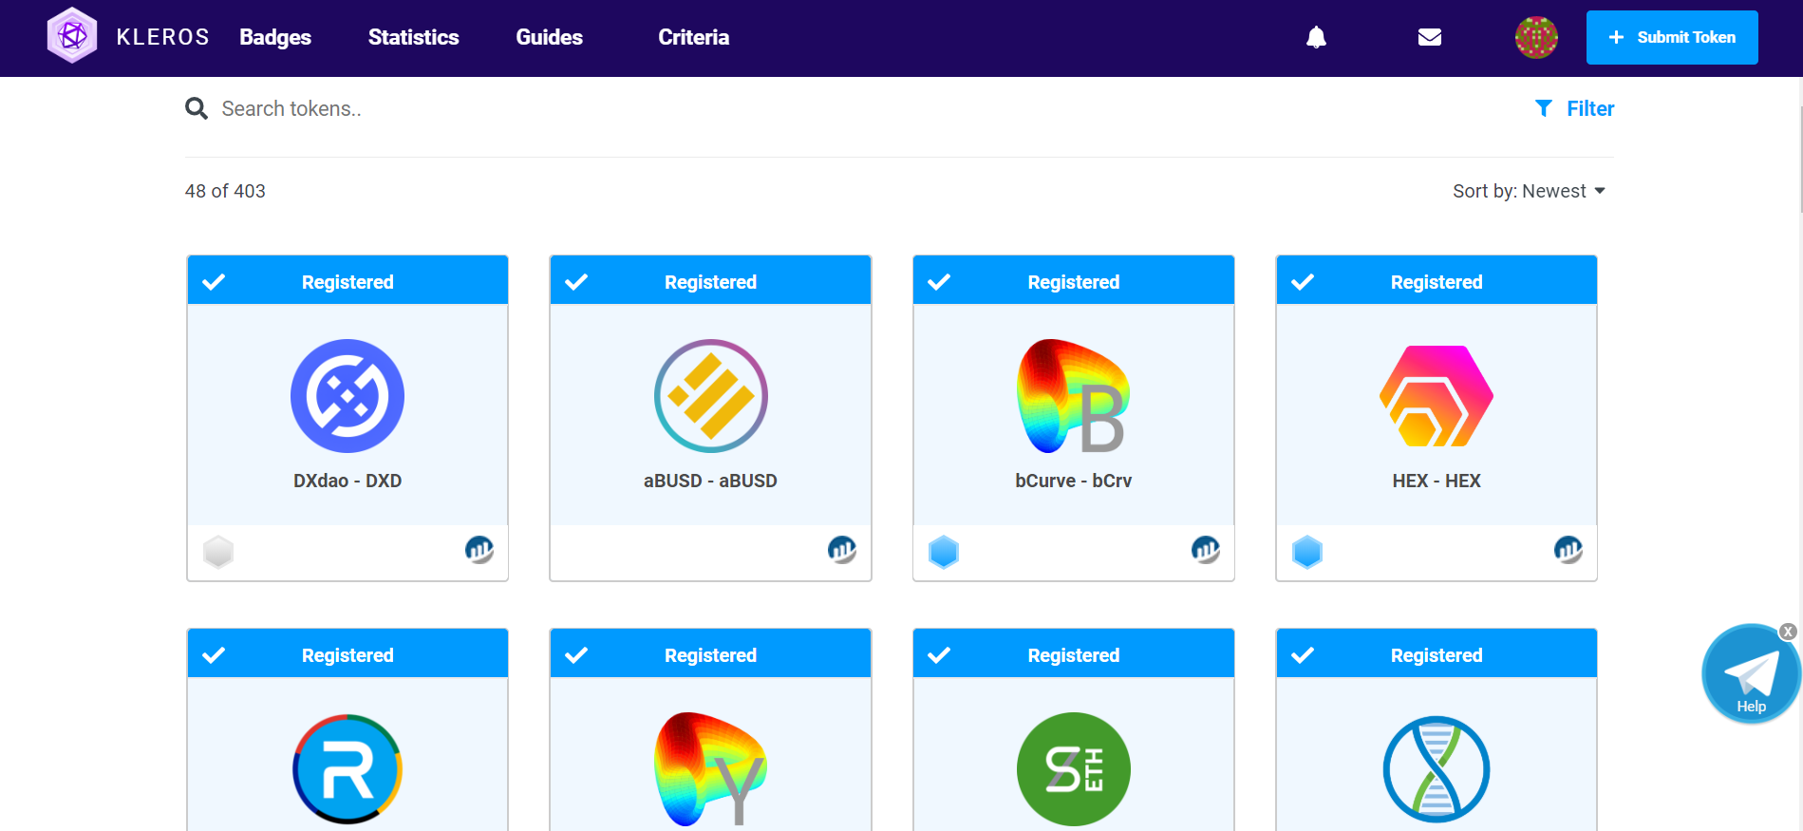
Task: Click the DXdao token logo
Action: [347, 396]
